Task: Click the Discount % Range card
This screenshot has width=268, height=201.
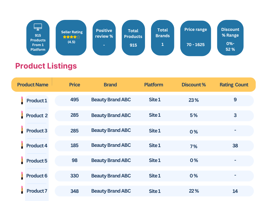Action: (230, 38)
